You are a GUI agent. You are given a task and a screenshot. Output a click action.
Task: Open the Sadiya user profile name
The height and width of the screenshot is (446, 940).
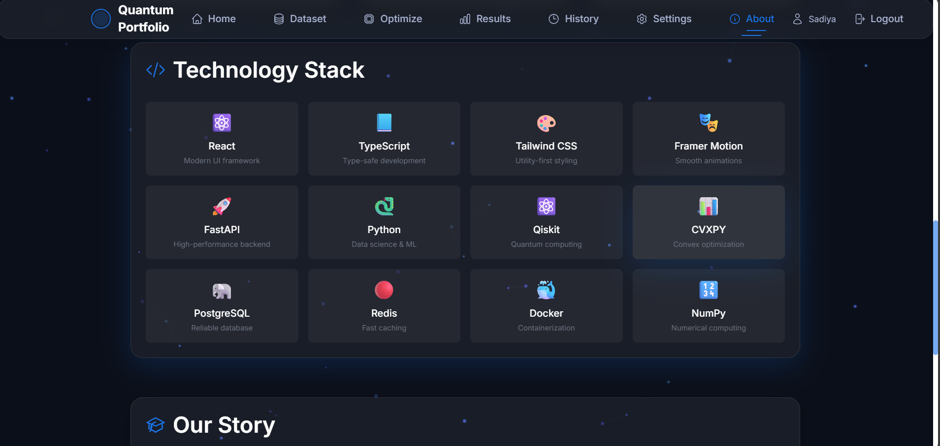pos(822,19)
